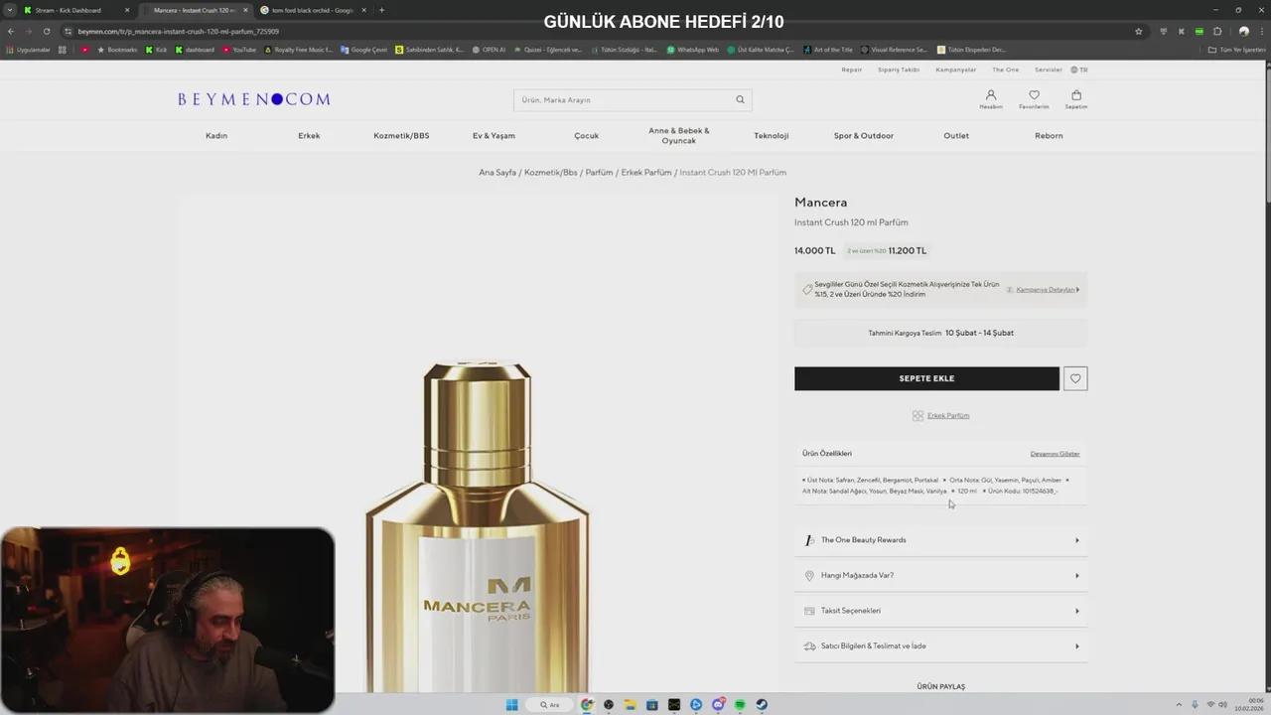Open the Outlet menu
Viewport: 1271px width, 715px height.
click(x=956, y=136)
